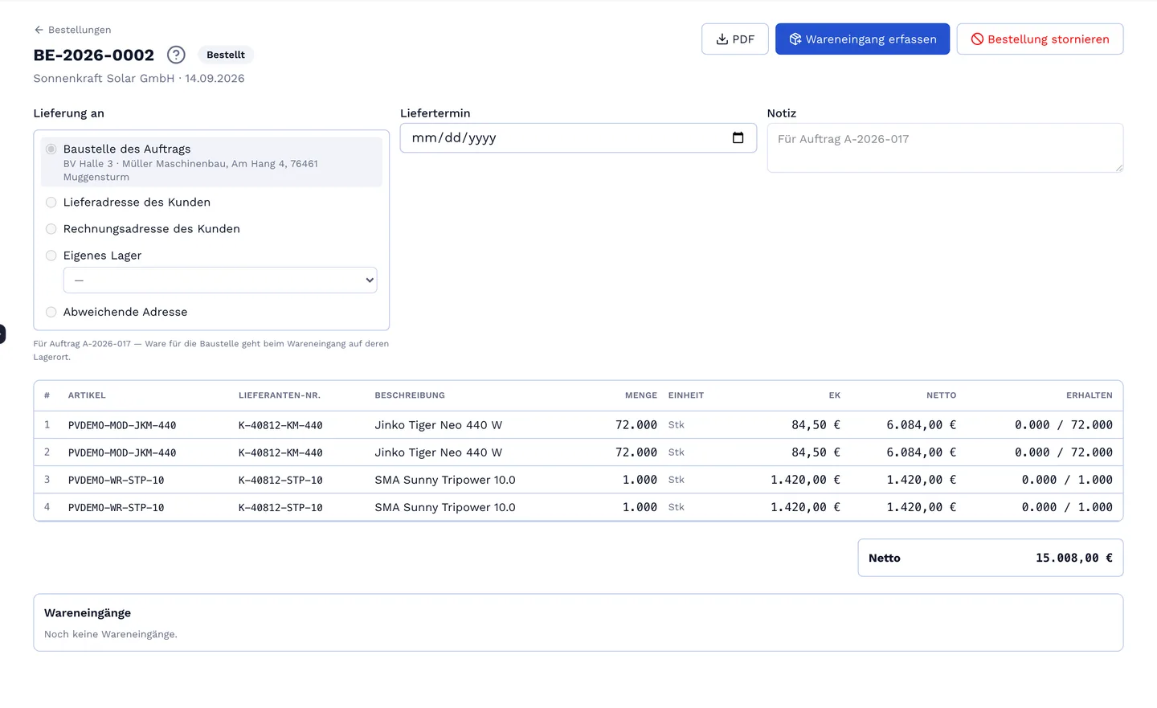The width and height of the screenshot is (1157, 708).
Task: Cancel order via Bestellung stornieren
Action: (x=1040, y=39)
